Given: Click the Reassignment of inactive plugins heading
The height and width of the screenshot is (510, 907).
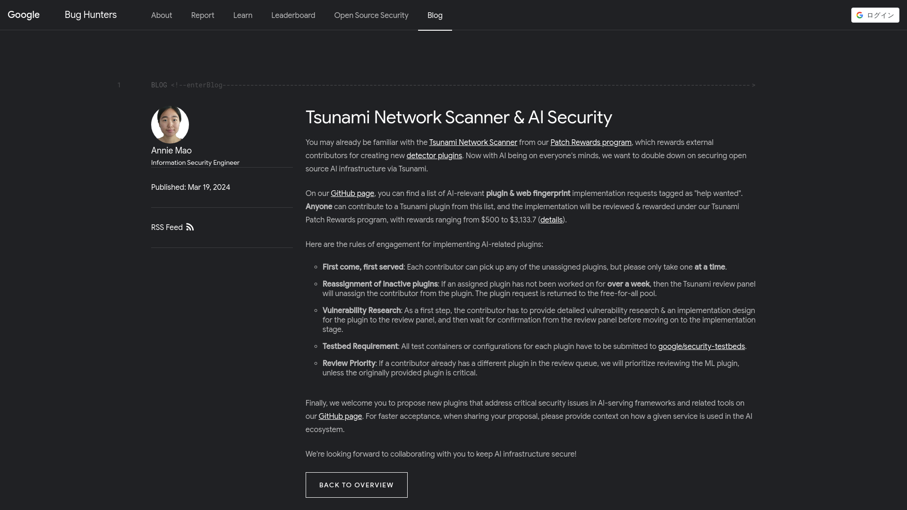Looking at the screenshot, I should click(x=380, y=284).
